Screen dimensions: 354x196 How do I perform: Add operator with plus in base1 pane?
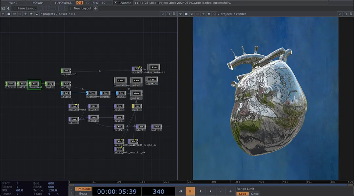tap(26, 14)
